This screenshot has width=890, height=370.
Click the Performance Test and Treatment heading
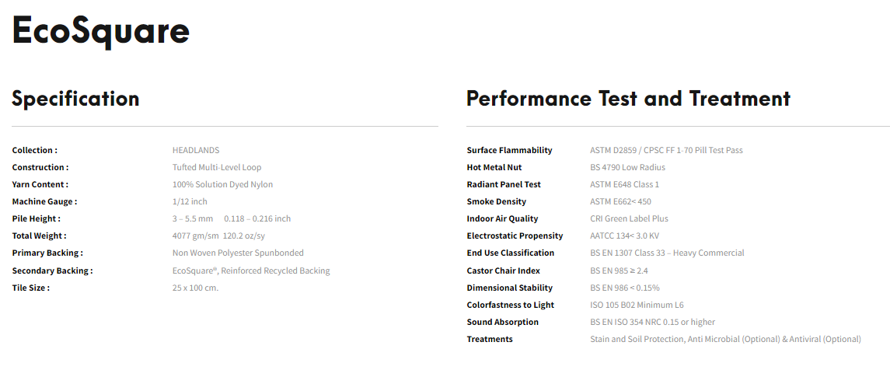[x=628, y=98]
